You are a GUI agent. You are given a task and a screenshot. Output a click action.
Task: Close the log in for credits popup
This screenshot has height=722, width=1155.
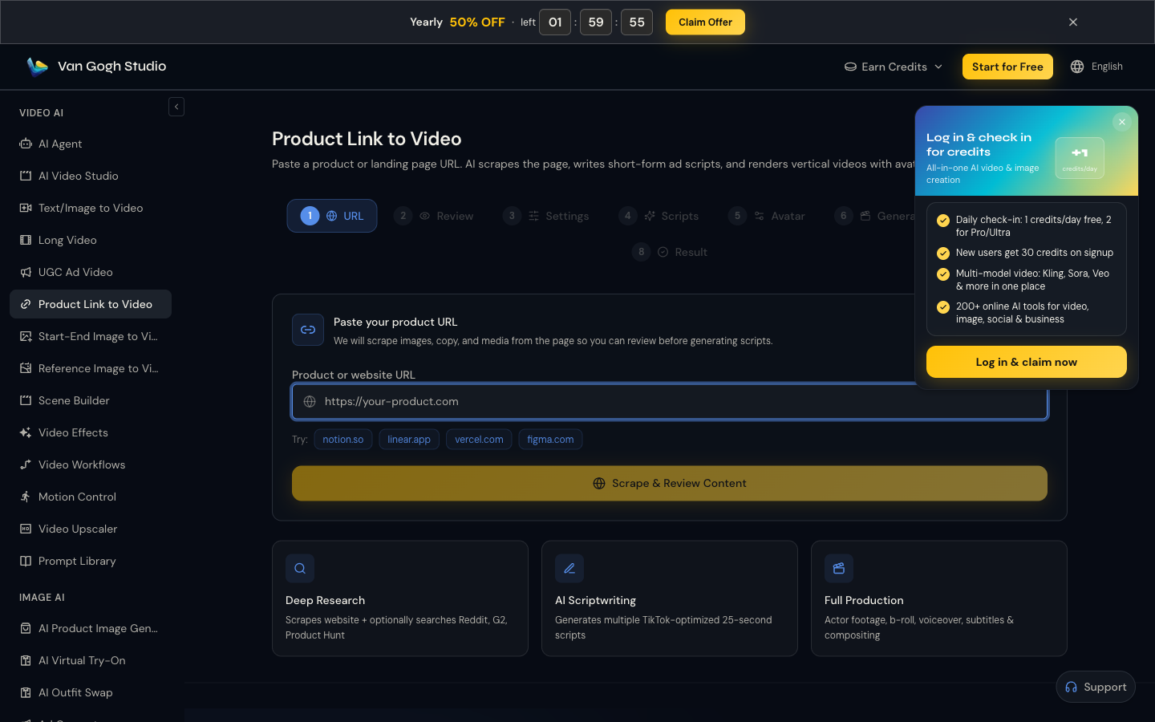pos(1122,122)
